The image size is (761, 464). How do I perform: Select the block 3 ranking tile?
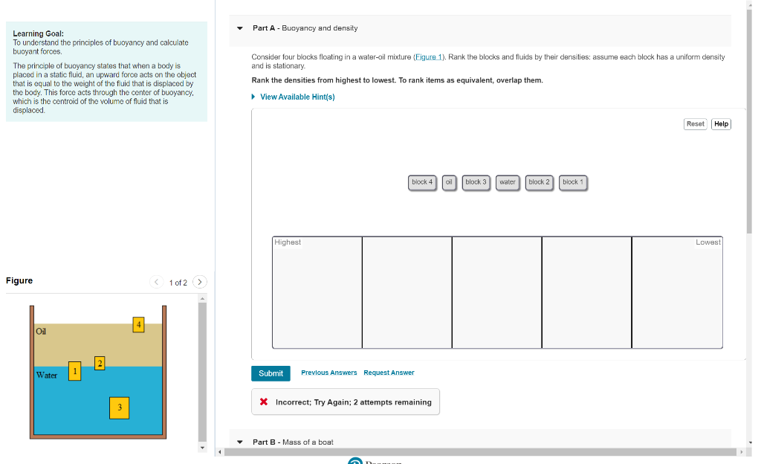(476, 182)
